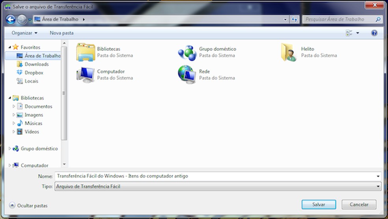Open the Organizar menu
Screen dimensions: 388x219
point(24,33)
